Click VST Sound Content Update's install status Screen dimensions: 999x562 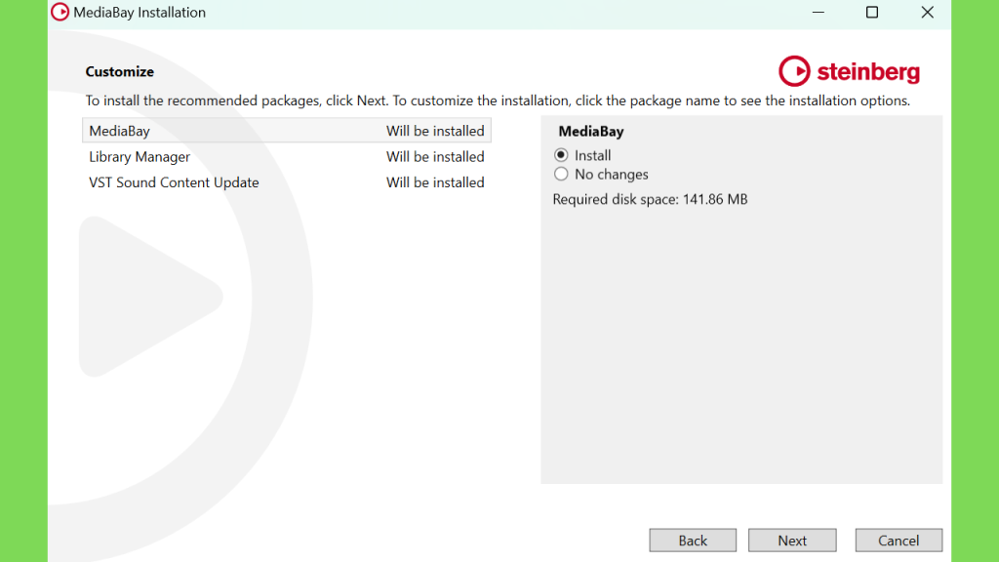435,182
